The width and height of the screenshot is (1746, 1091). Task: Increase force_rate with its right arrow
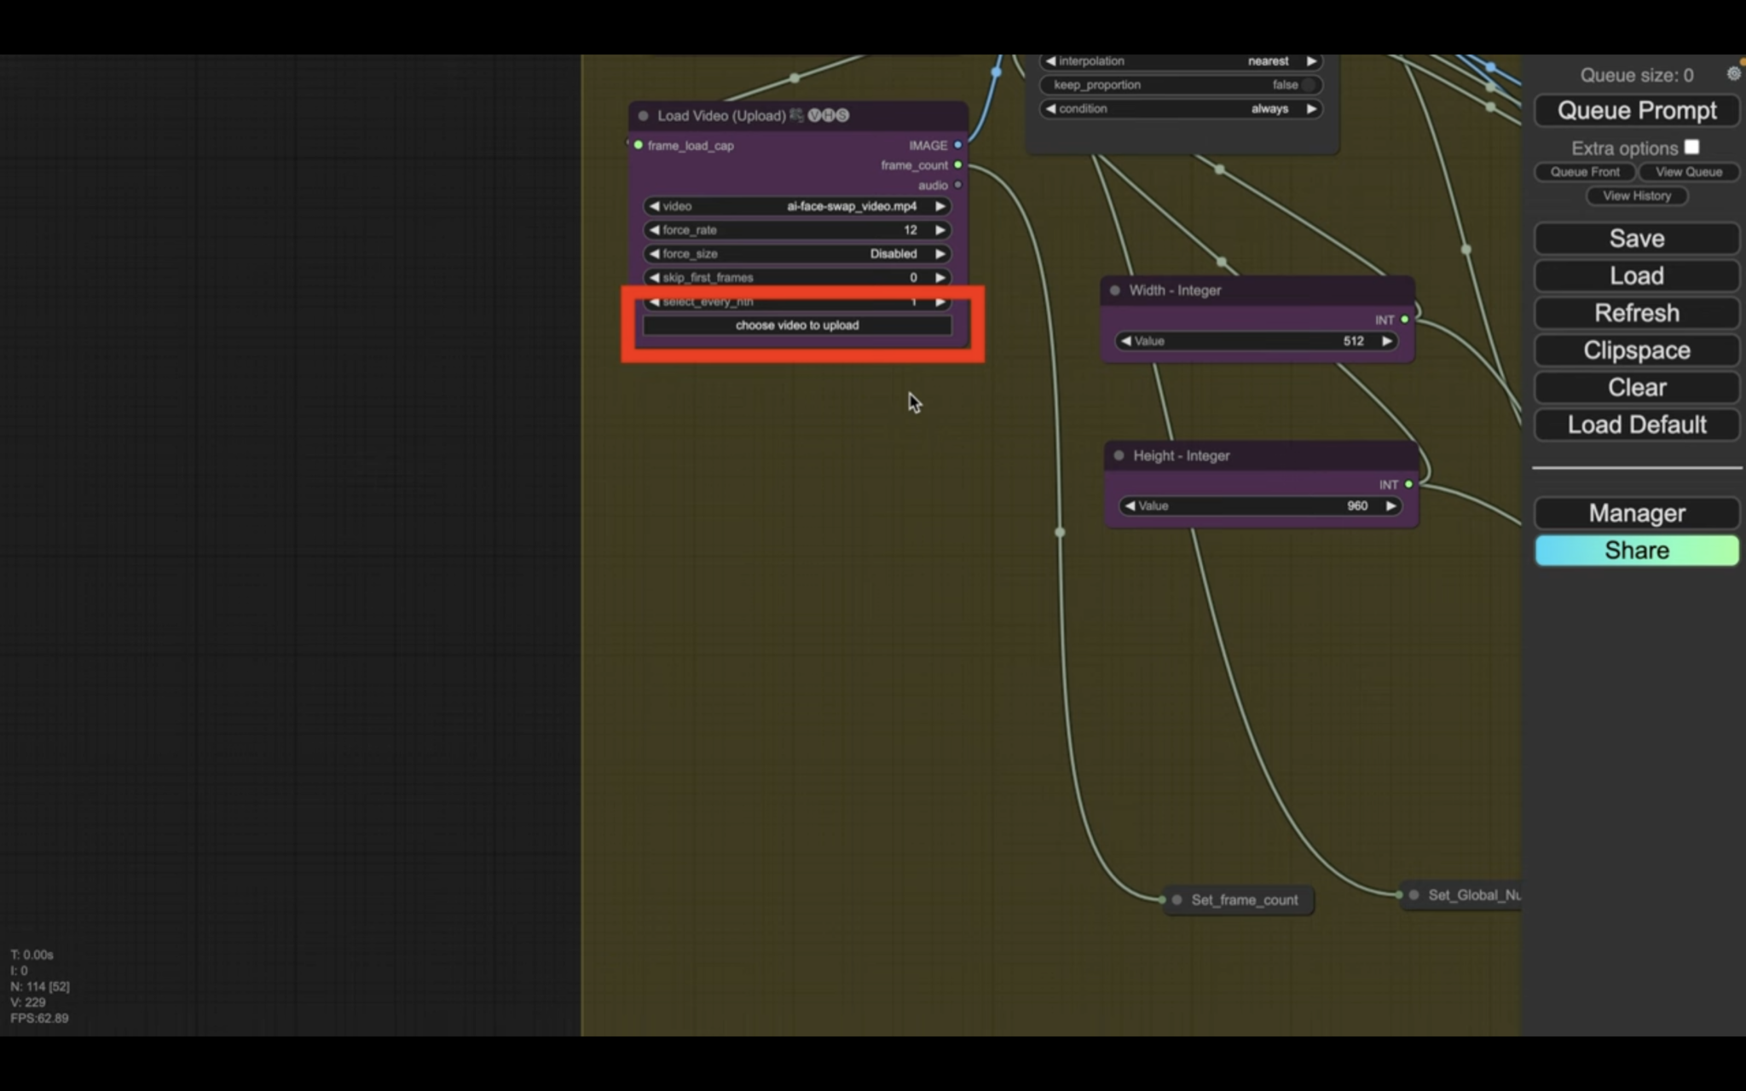[939, 230]
